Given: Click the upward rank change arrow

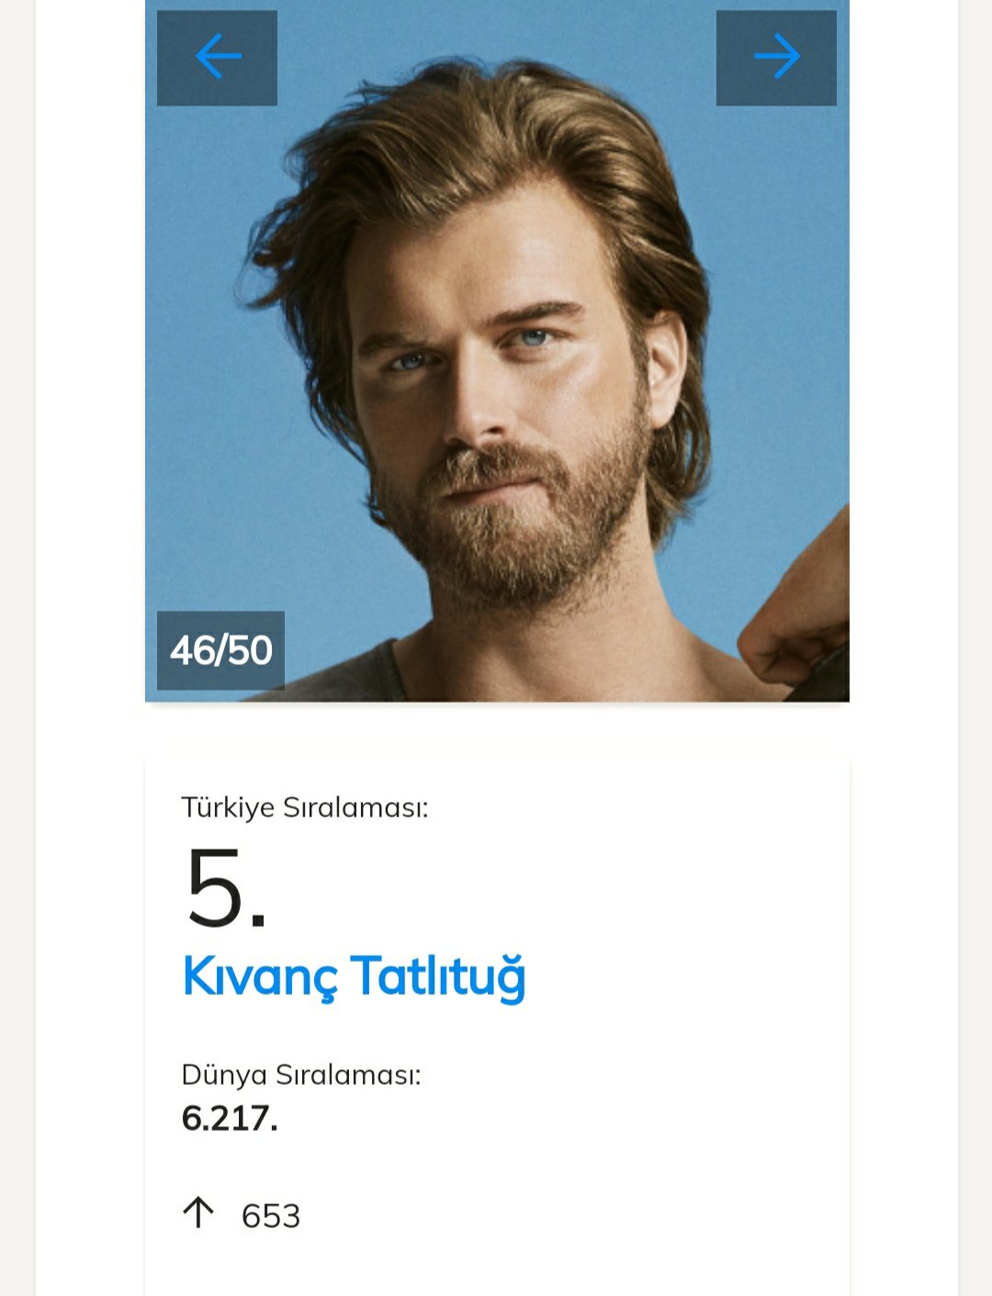Looking at the screenshot, I should click(x=197, y=1213).
